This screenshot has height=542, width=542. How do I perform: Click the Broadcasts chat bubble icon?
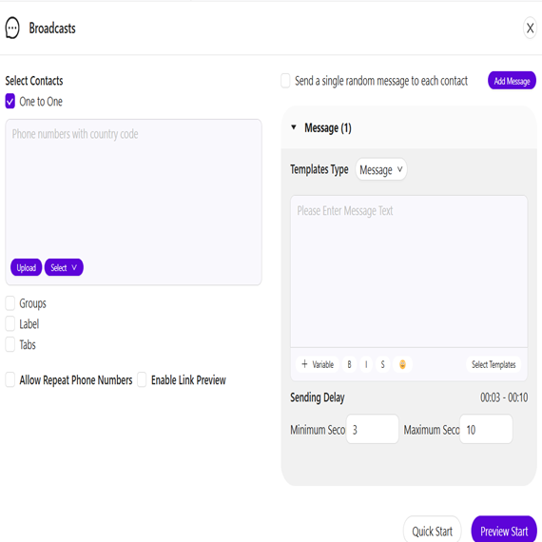click(12, 28)
